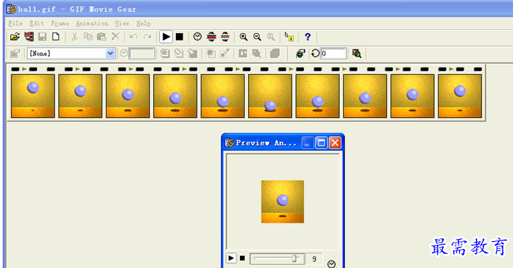
Task: Start animation preview with toolbar play button
Action: [167, 36]
